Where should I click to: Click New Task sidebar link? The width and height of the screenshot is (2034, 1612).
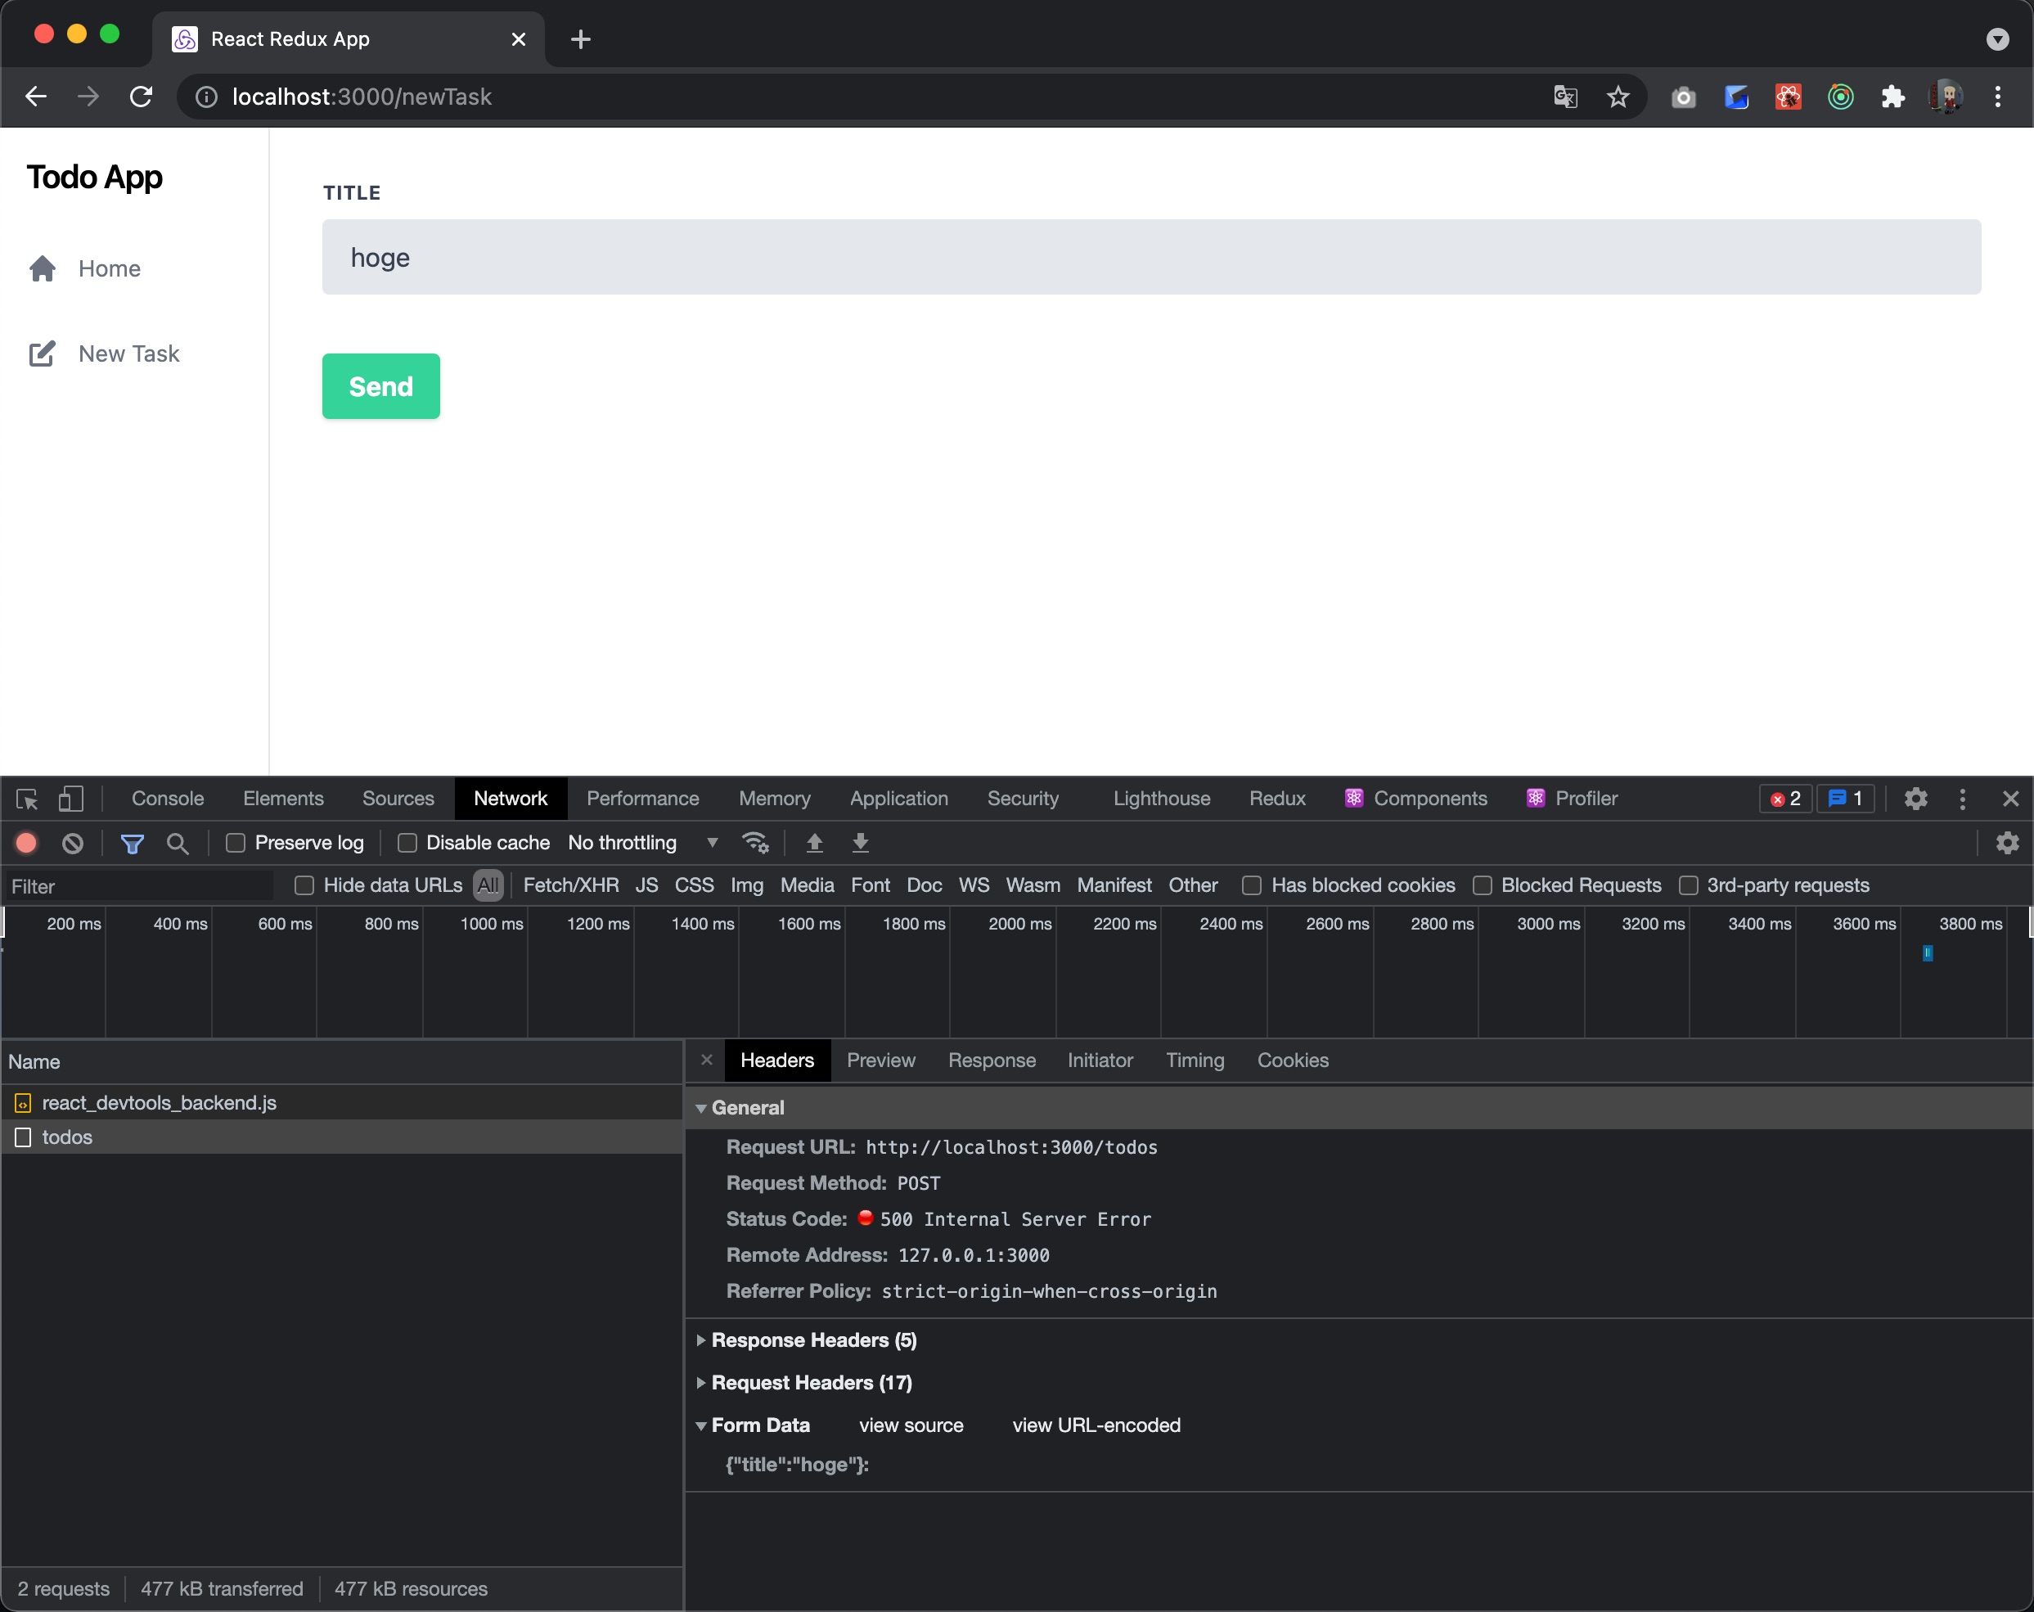click(x=130, y=352)
